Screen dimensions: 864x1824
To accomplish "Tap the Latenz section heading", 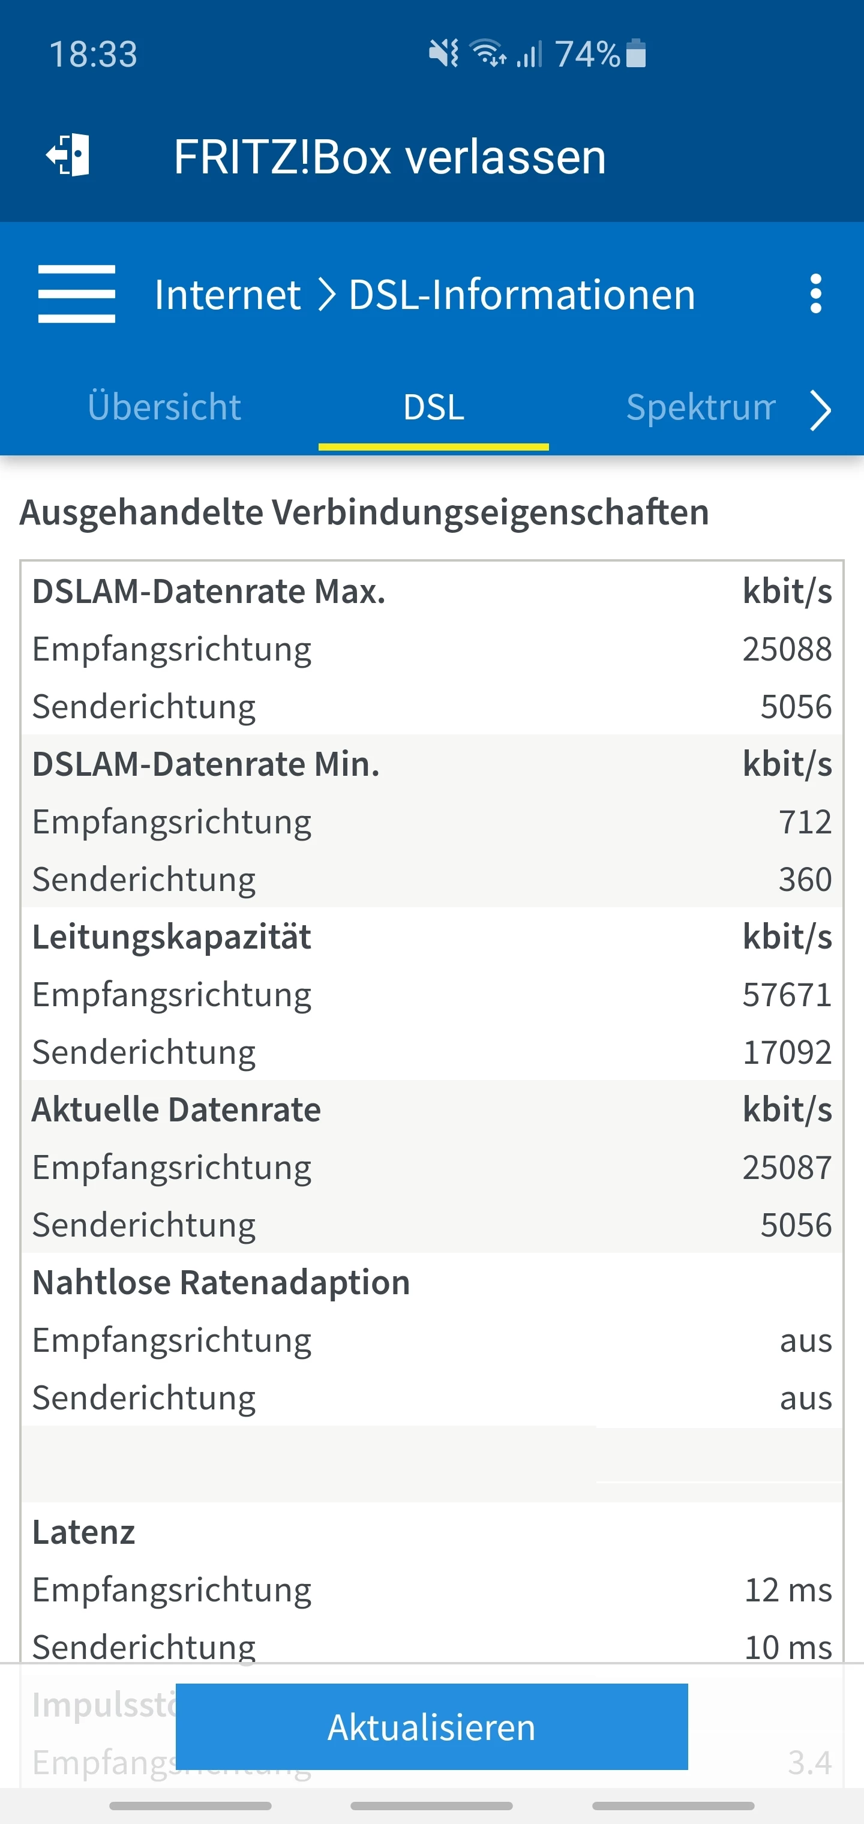I will tap(83, 1532).
